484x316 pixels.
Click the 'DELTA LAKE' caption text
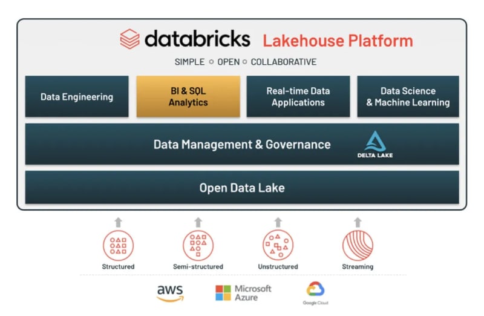click(375, 156)
